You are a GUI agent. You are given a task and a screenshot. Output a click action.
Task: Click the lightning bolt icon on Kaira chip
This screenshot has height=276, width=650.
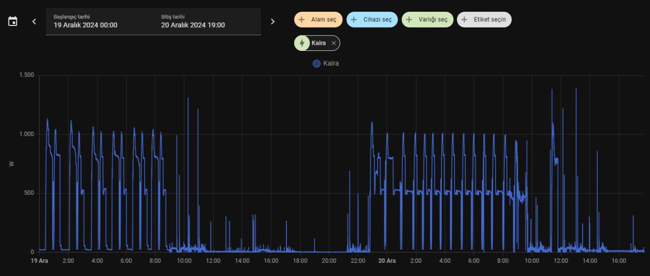coord(302,43)
